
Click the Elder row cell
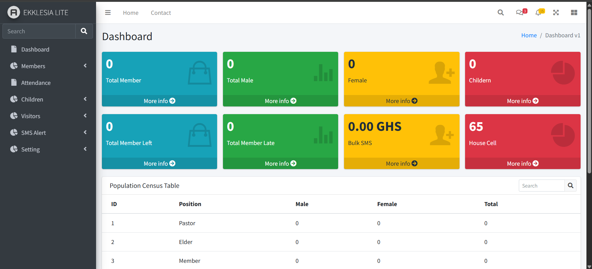tap(186, 242)
